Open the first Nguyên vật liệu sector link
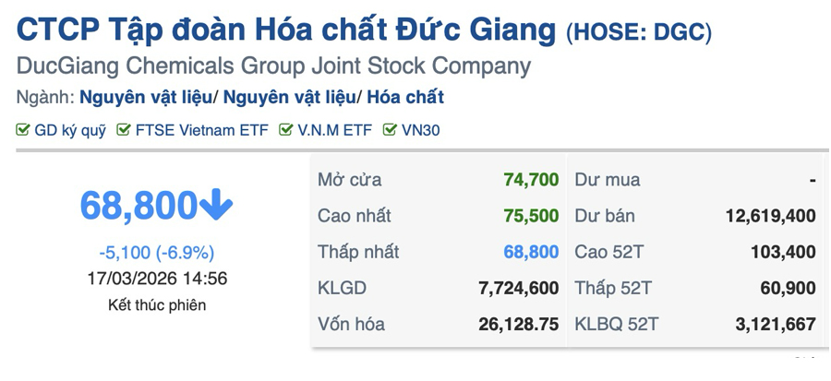This screenshot has height=381, width=831. (x=145, y=97)
